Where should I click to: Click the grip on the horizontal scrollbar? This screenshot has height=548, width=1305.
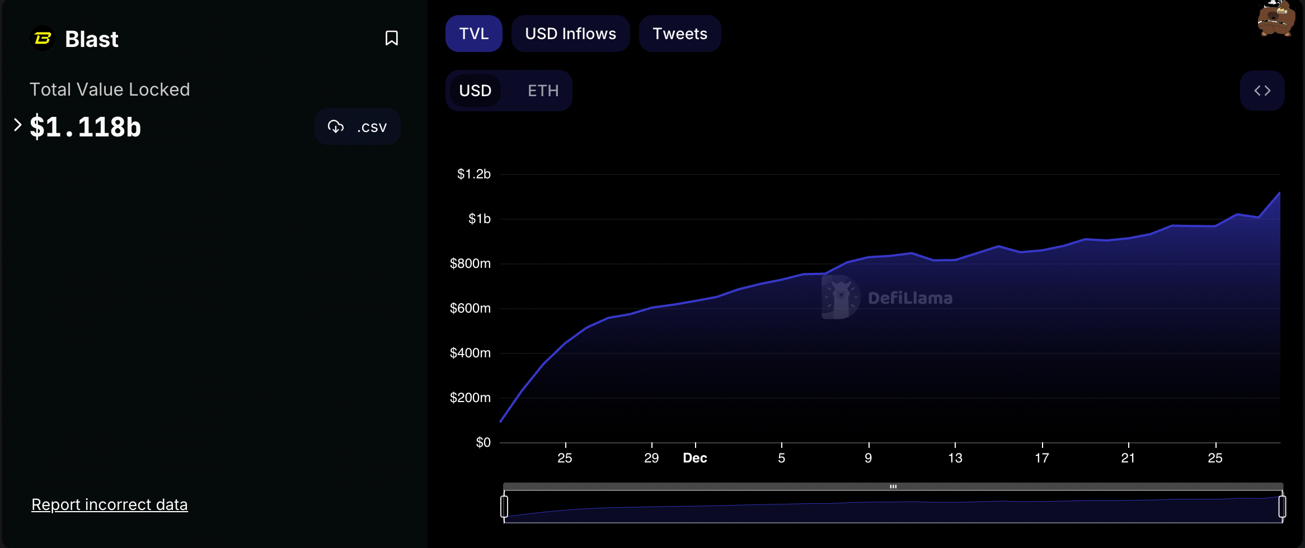894,486
